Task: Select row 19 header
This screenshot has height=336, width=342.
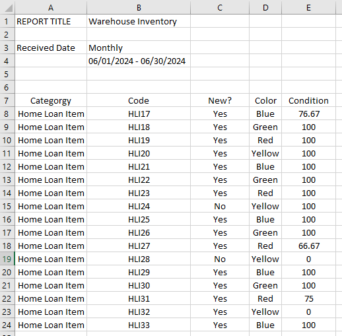Action: (x=7, y=259)
